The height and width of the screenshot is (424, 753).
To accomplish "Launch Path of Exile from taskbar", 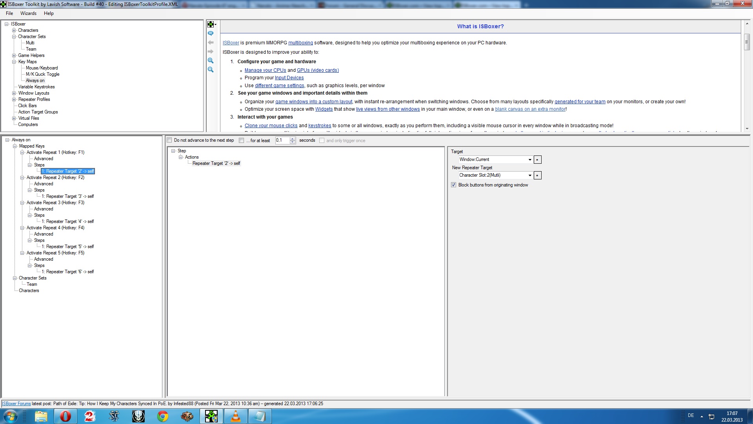I will (x=187, y=416).
